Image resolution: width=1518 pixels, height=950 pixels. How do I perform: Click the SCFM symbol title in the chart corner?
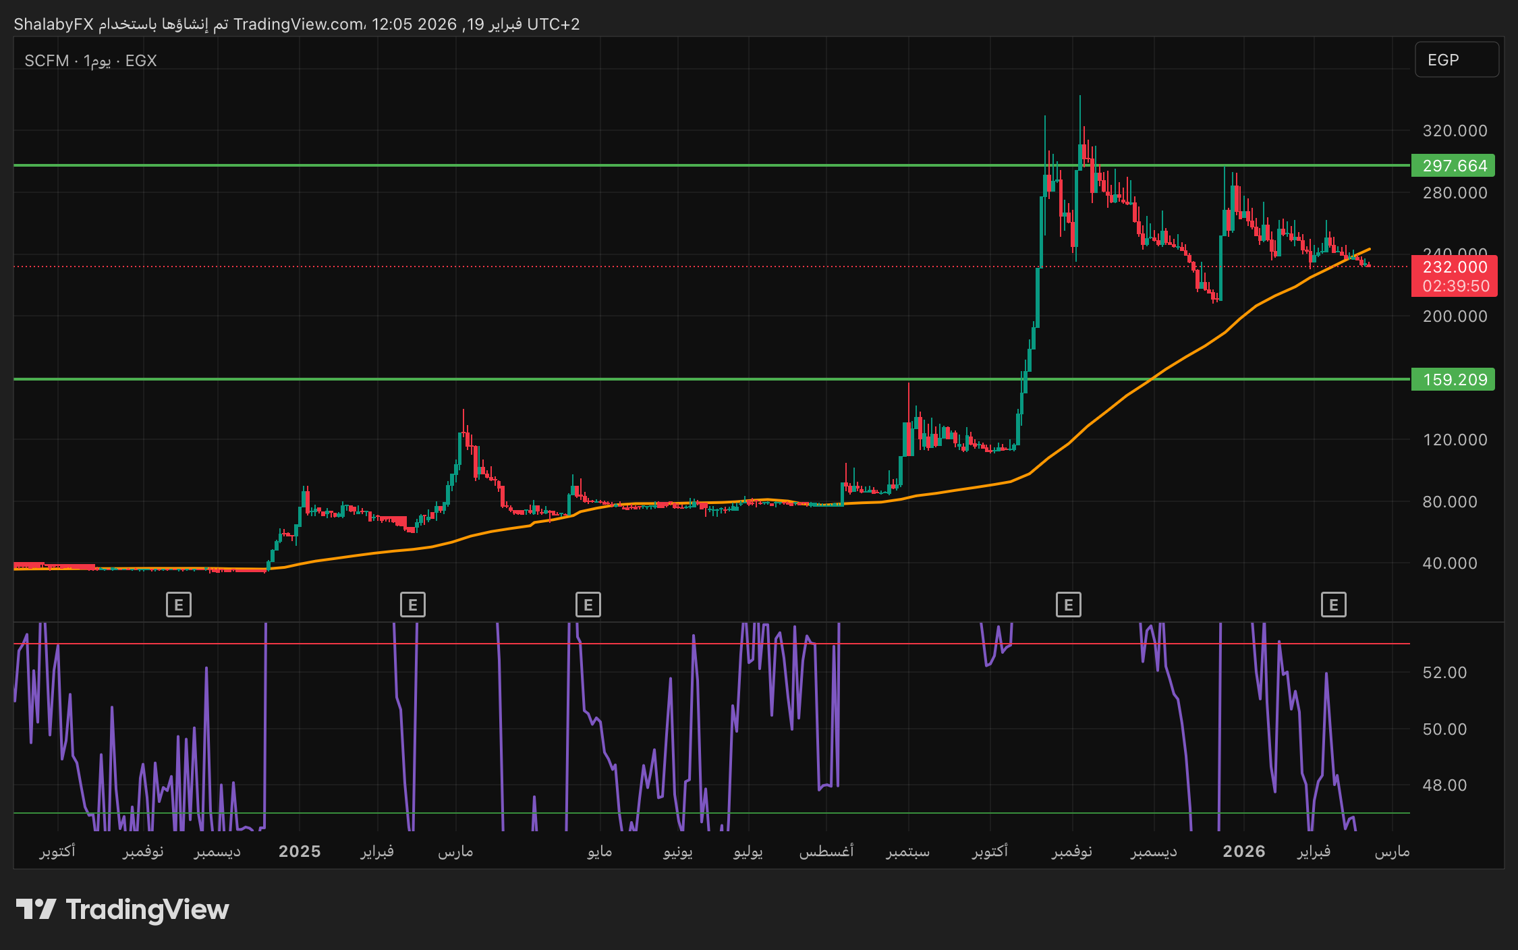tap(46, 61)
